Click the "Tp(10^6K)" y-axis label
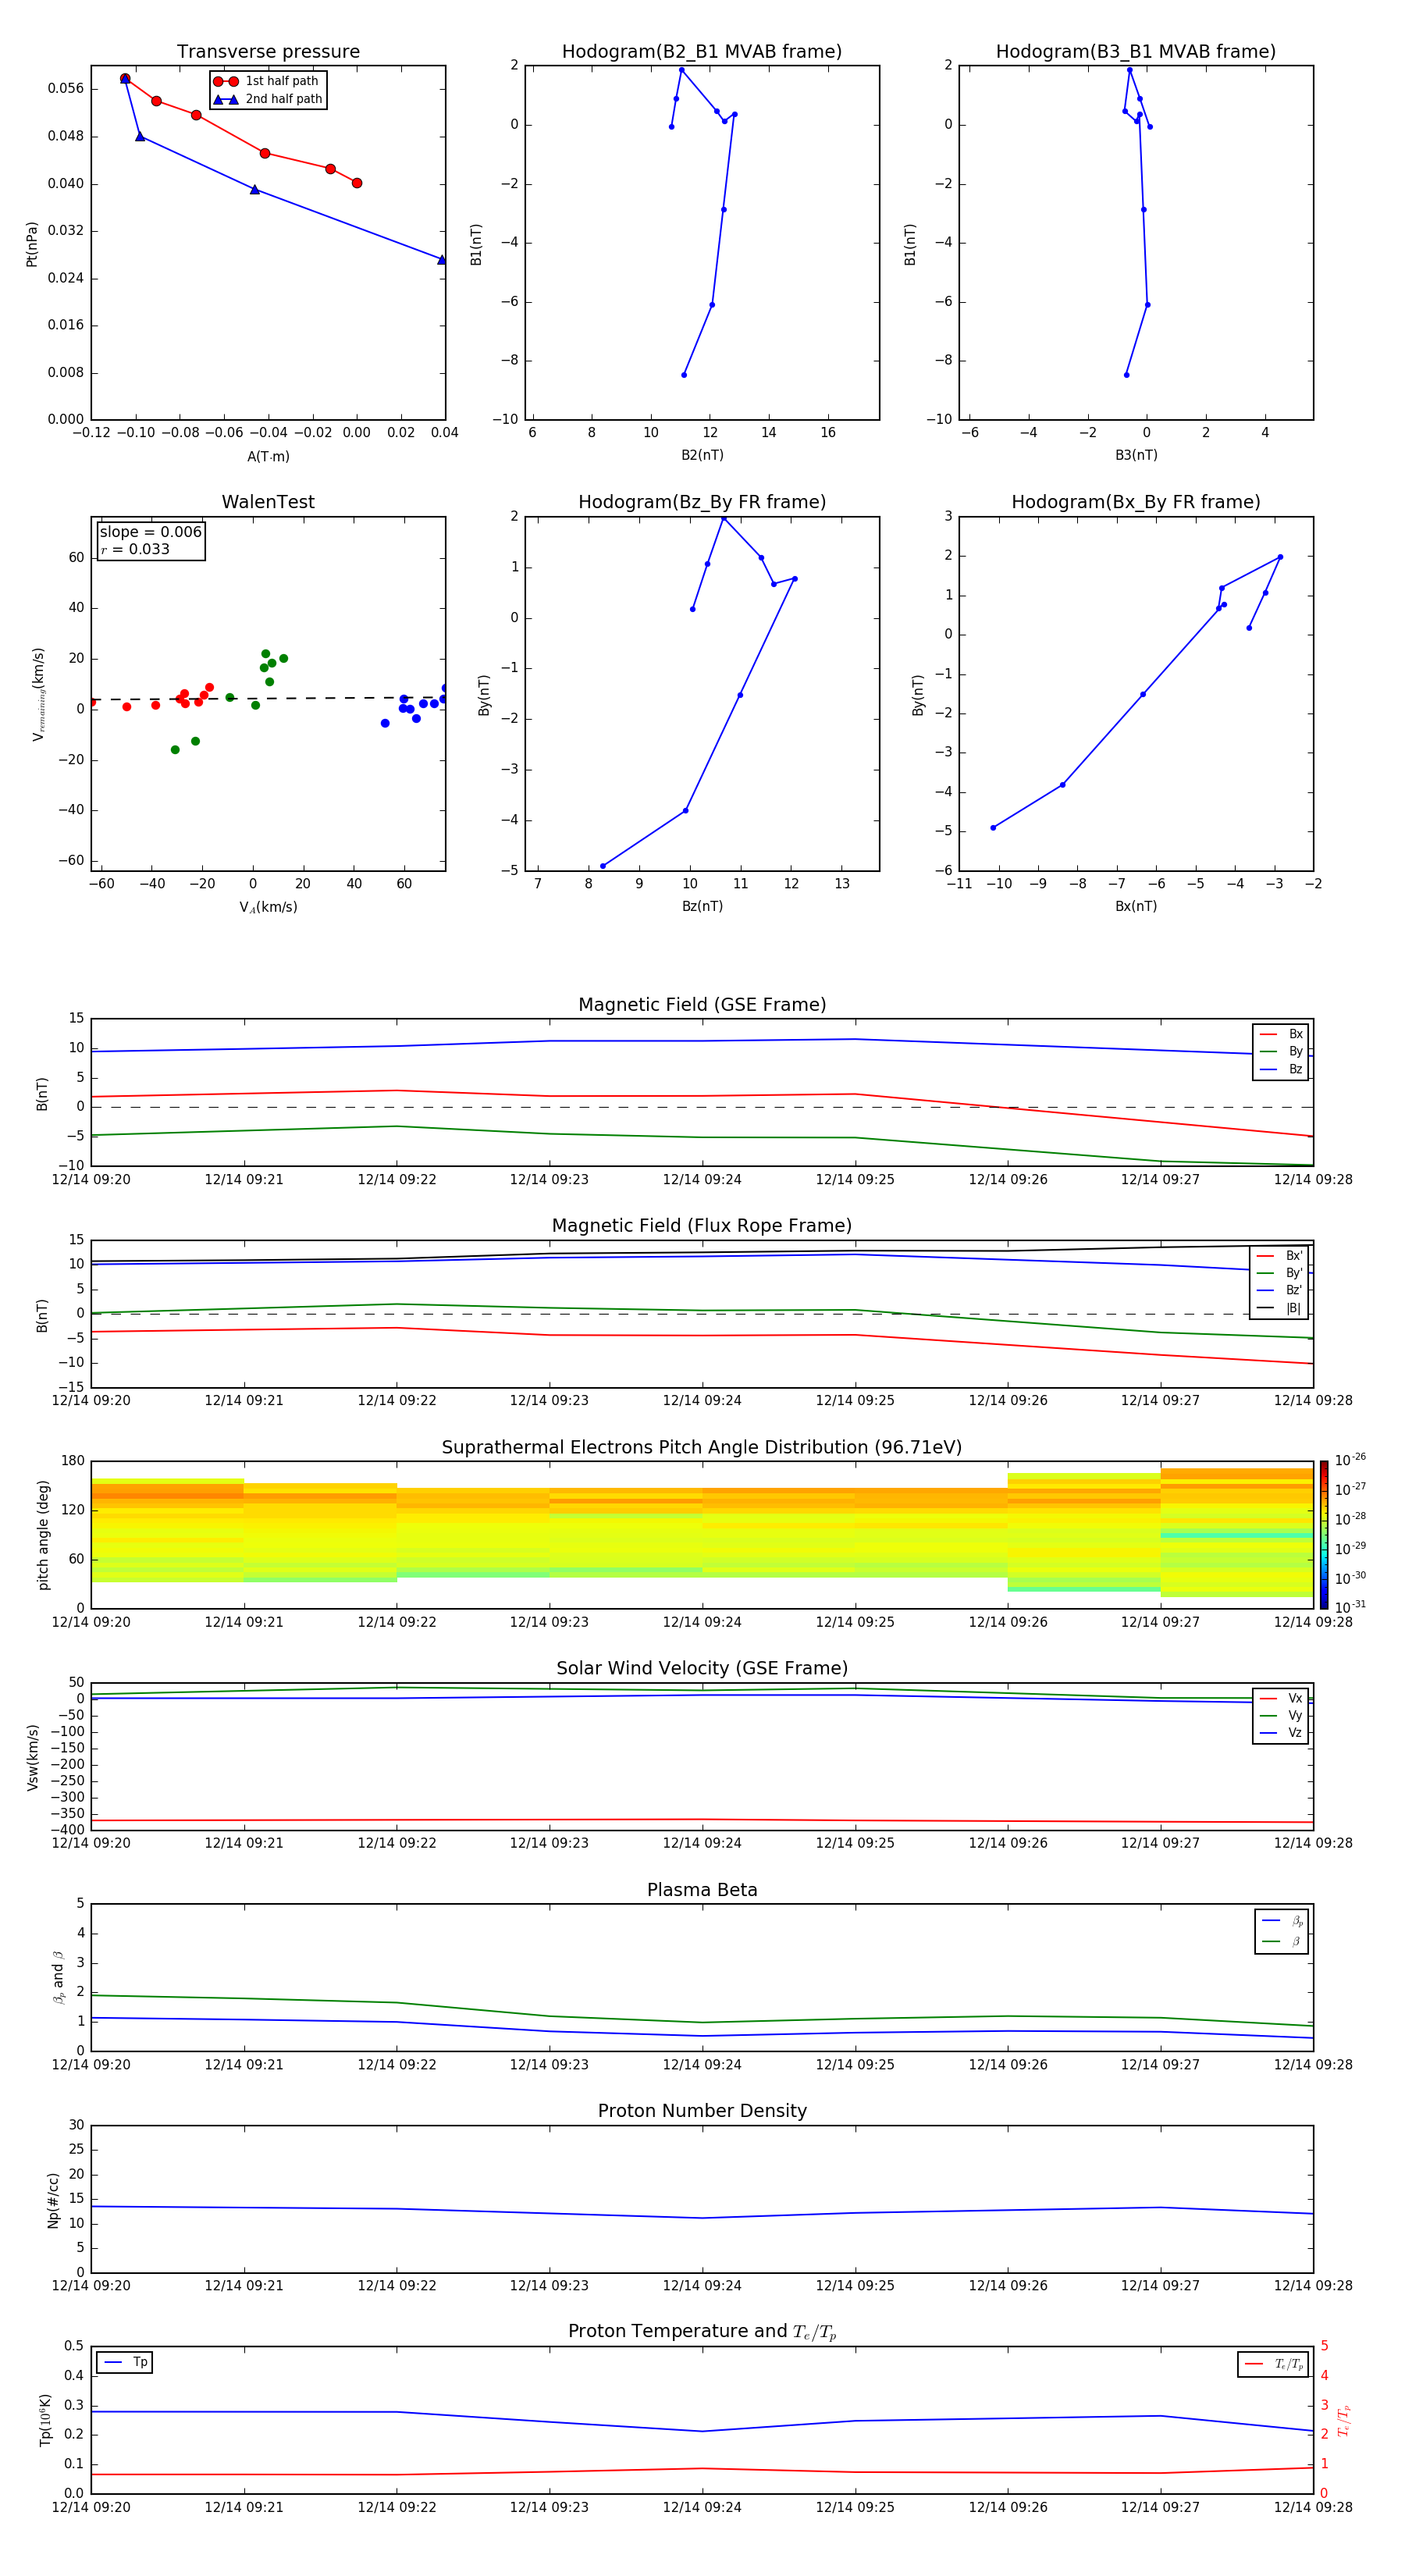Viewport: 1405px width, 2576px height. [45, 2420]
